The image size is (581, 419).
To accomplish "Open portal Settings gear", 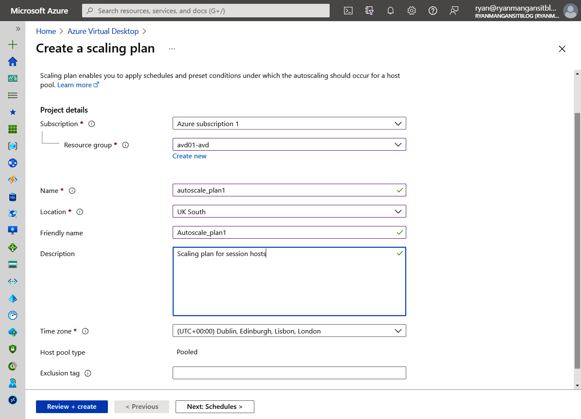I will pos(412,11).
